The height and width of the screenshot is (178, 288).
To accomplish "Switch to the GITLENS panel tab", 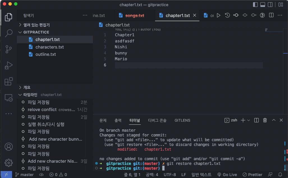I will coord(182,121).
